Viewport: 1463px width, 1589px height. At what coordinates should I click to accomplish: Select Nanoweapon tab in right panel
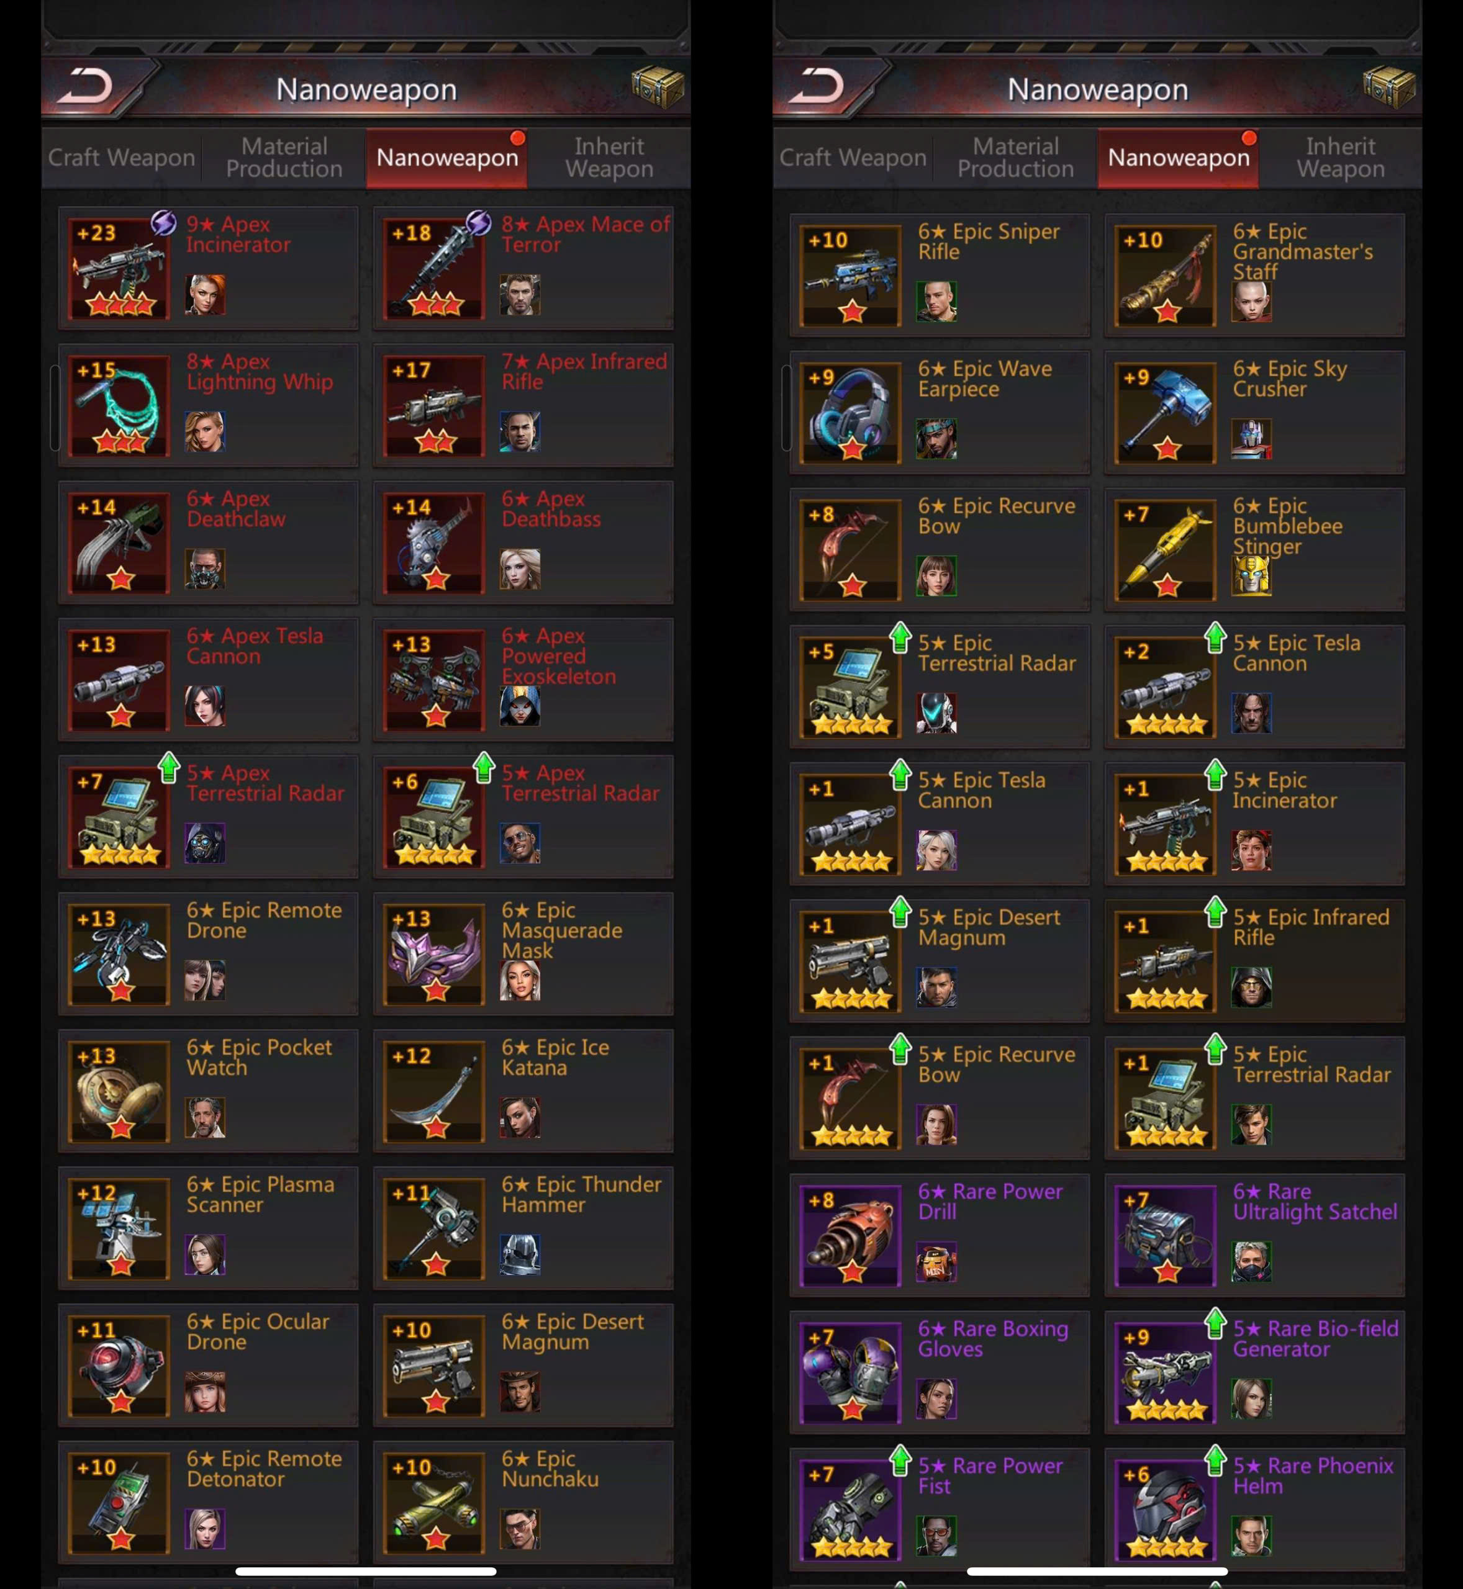[x=1178, y=158]
